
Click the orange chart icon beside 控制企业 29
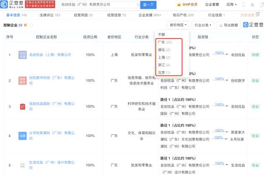coord(26,25)
